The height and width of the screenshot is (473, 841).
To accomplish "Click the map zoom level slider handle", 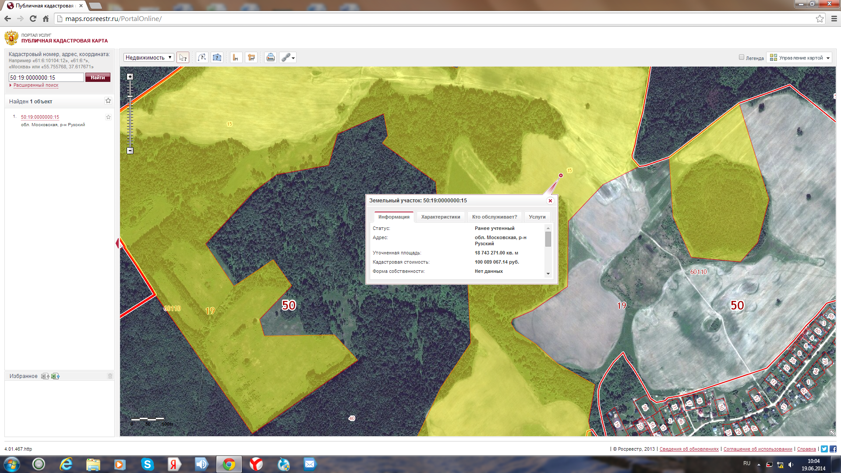I will 130,96.
